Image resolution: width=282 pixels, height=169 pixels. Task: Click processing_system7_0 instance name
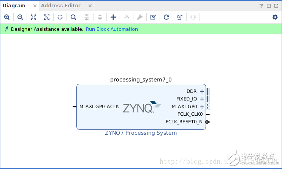coord(141,80)
